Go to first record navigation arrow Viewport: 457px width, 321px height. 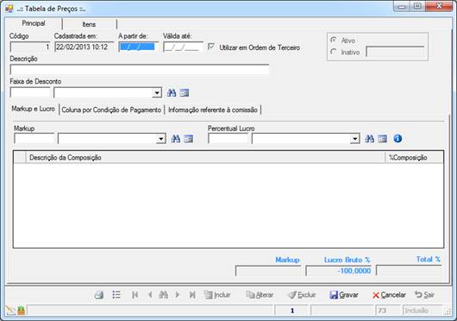(135, 295)
